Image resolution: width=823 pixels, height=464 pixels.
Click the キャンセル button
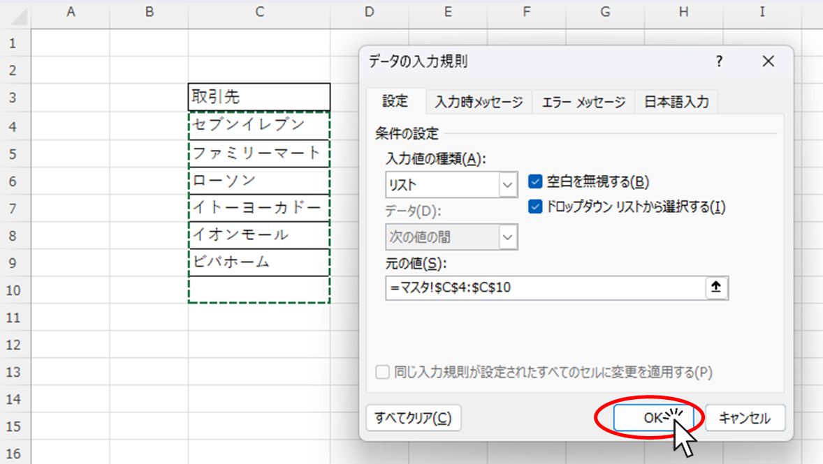point(745,418)
